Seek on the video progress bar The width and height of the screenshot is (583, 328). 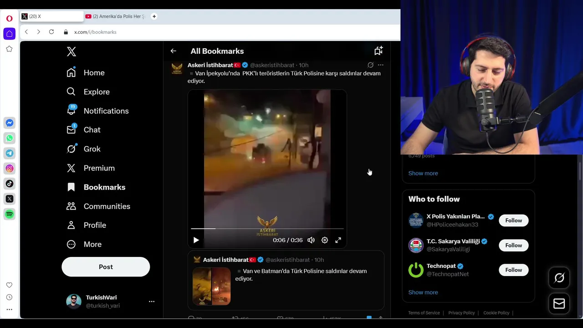(267, 228)
